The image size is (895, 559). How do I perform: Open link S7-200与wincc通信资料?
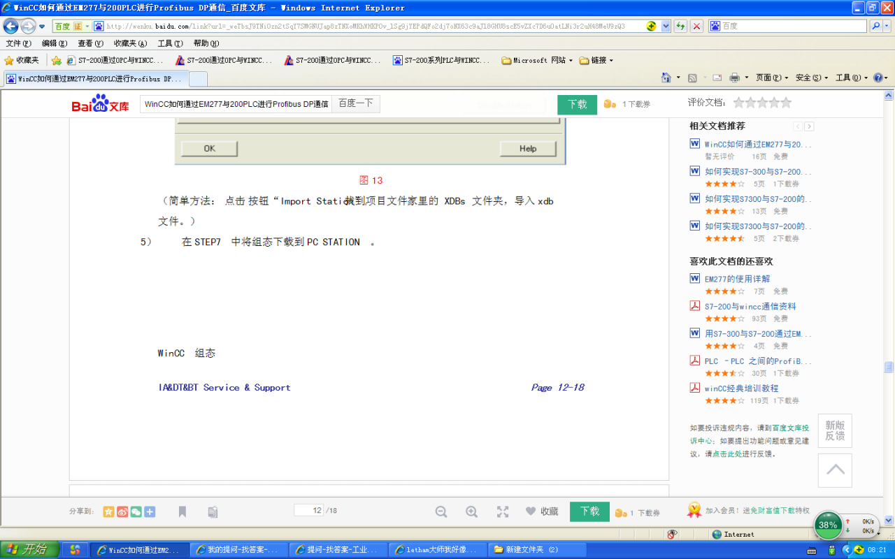coord(750,306)
